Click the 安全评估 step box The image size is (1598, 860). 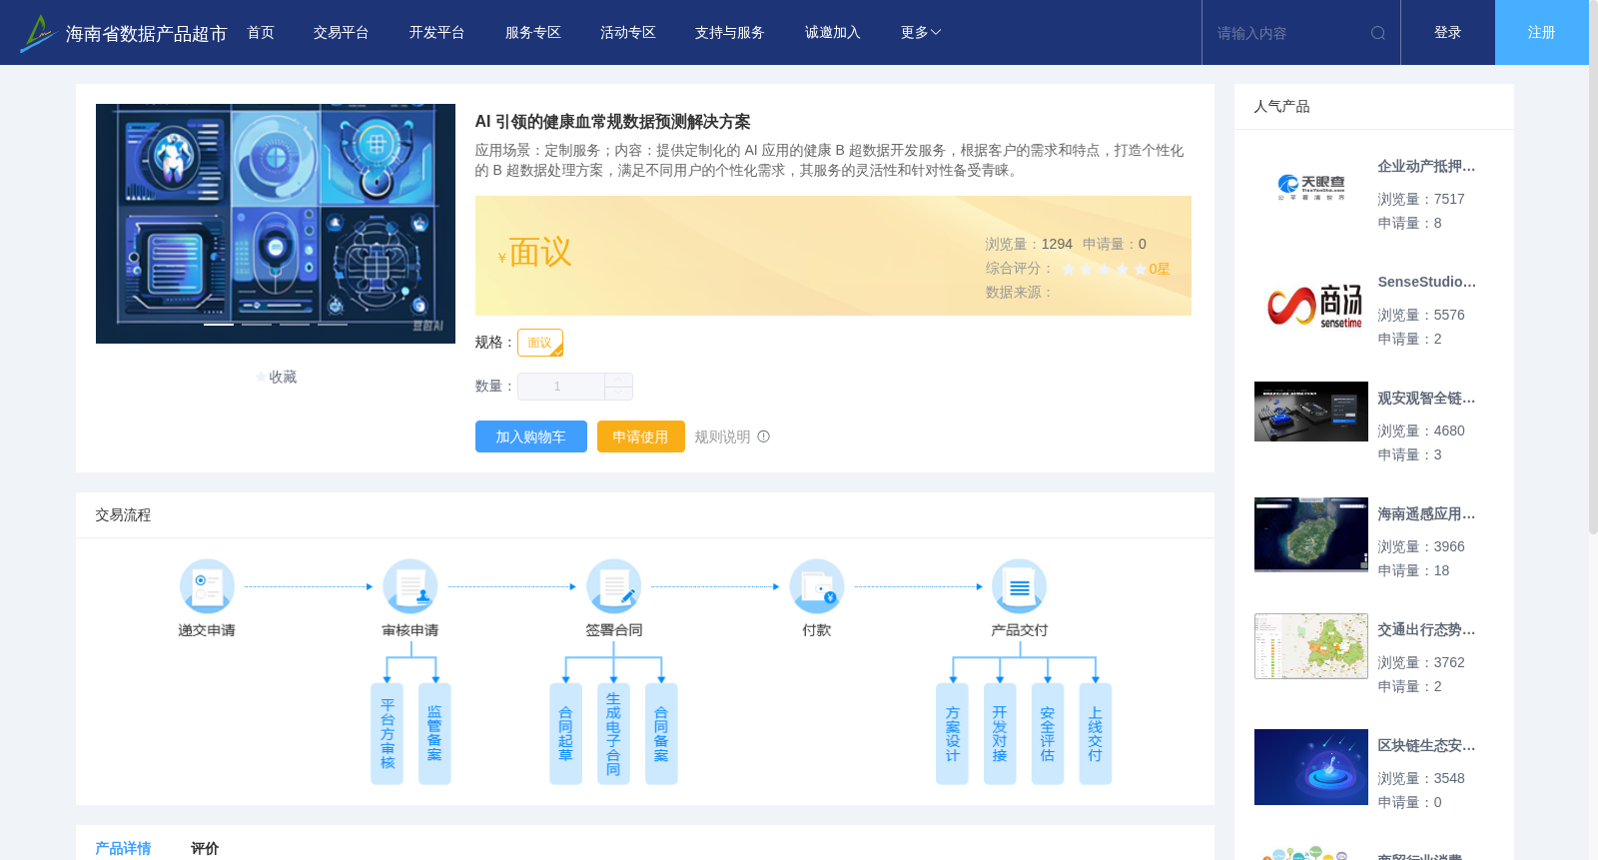tap(1048, 734)
